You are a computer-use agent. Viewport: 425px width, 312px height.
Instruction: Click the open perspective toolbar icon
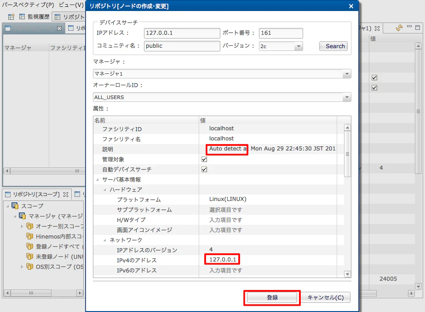click(11, 17)
